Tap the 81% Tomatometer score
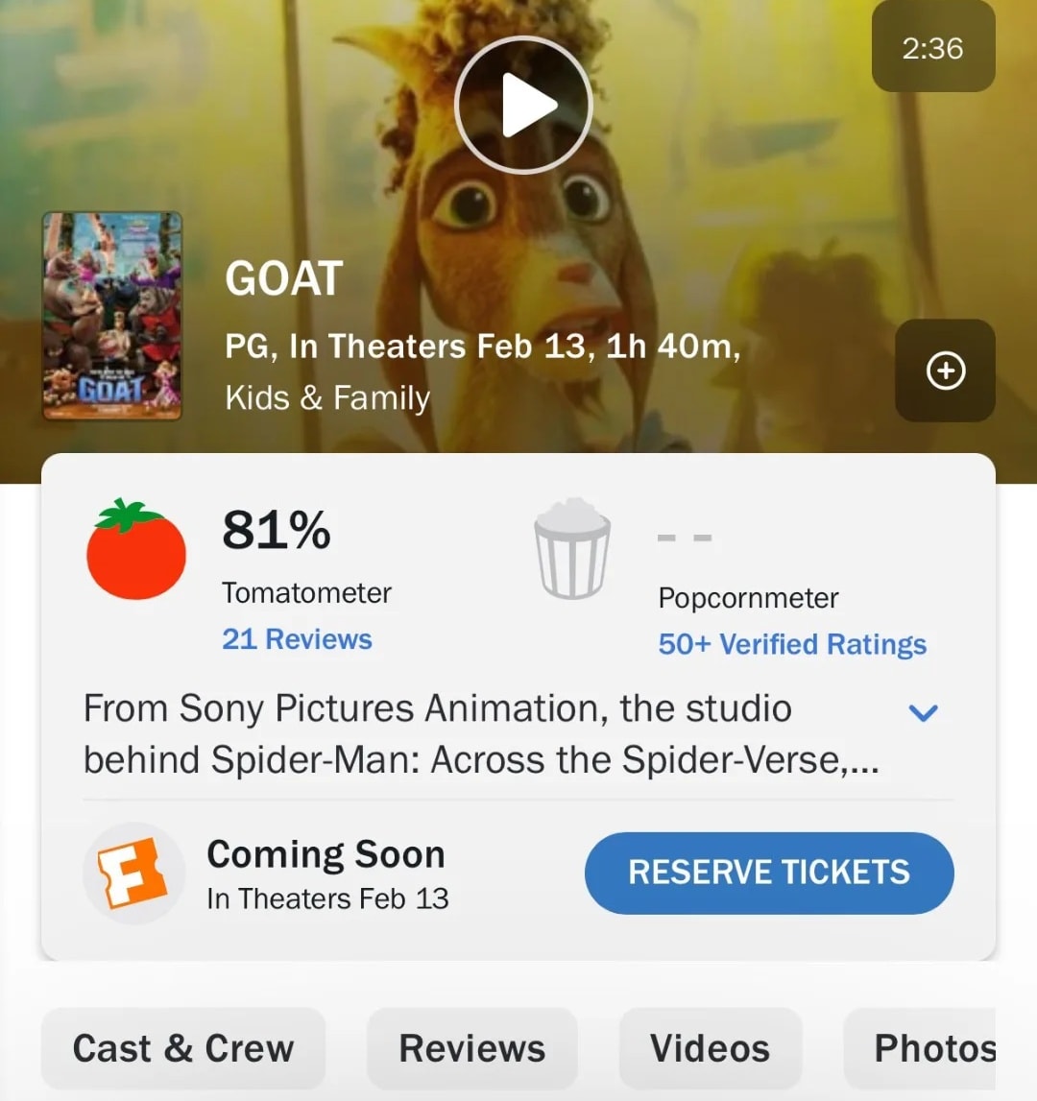Image resolution: width=1037 pixels, height=1101 pixels. 277,530
